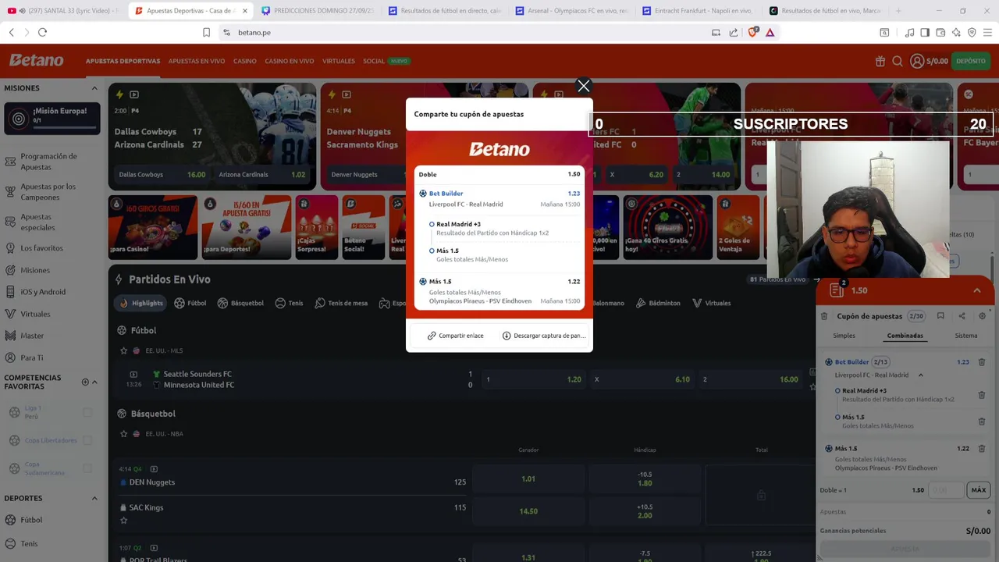This screenshot has height=562, width=999.
Task: Click the Betano logo in header
Action: pyautogui.click(x=37, y=60)
